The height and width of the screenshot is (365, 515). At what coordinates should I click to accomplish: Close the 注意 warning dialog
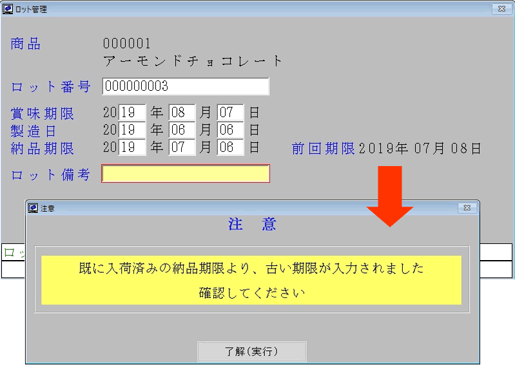[x=467, y=208]
